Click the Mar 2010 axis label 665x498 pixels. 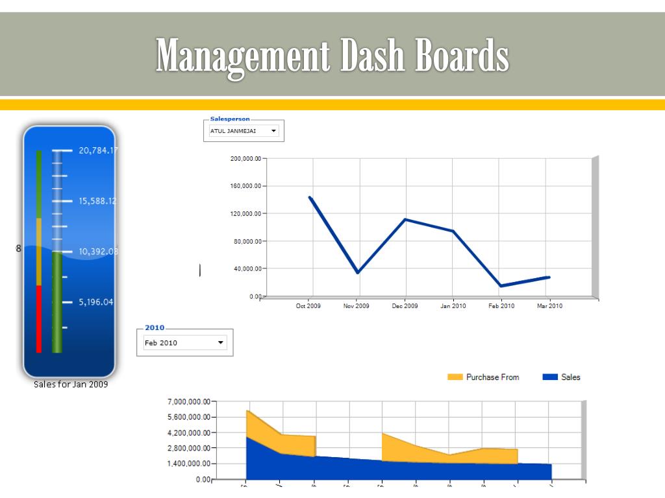[549, 306]
